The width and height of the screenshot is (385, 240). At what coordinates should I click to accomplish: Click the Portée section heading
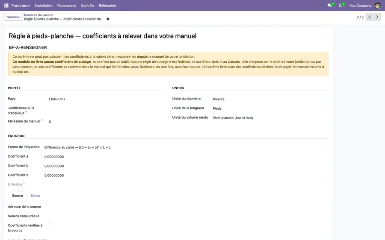(x=14, y=88)
